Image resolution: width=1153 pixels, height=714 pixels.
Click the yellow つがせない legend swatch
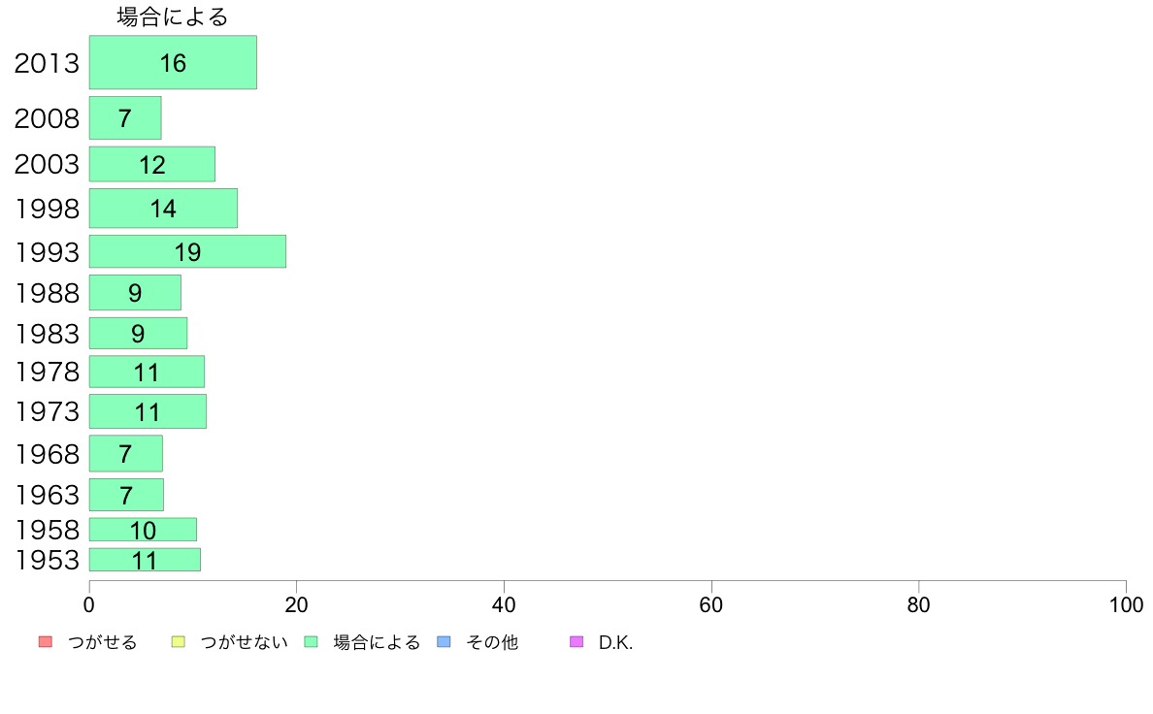pos(178,642)
